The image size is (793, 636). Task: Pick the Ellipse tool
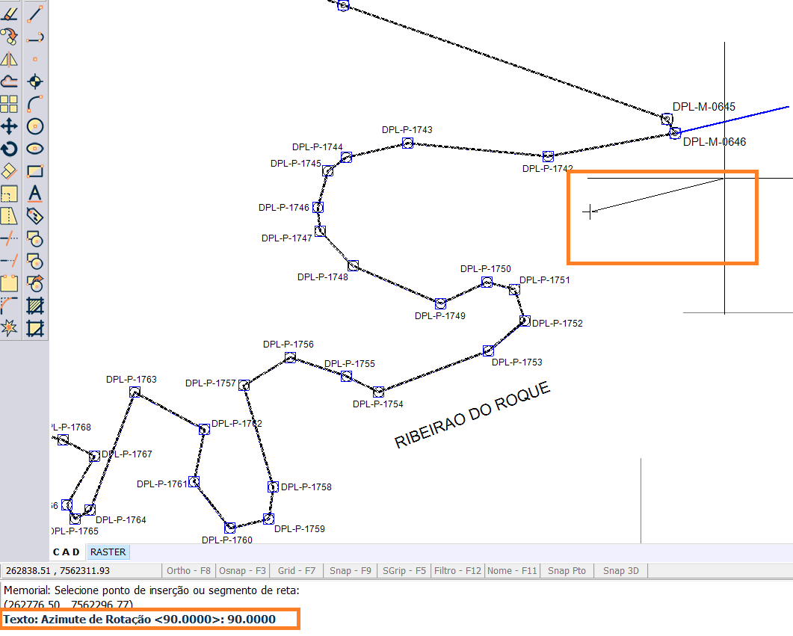pos(35,149)
